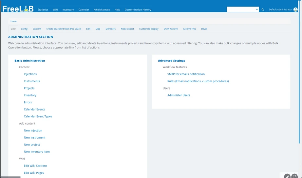Select Administration in the top navigation

[x=102, y=10]
